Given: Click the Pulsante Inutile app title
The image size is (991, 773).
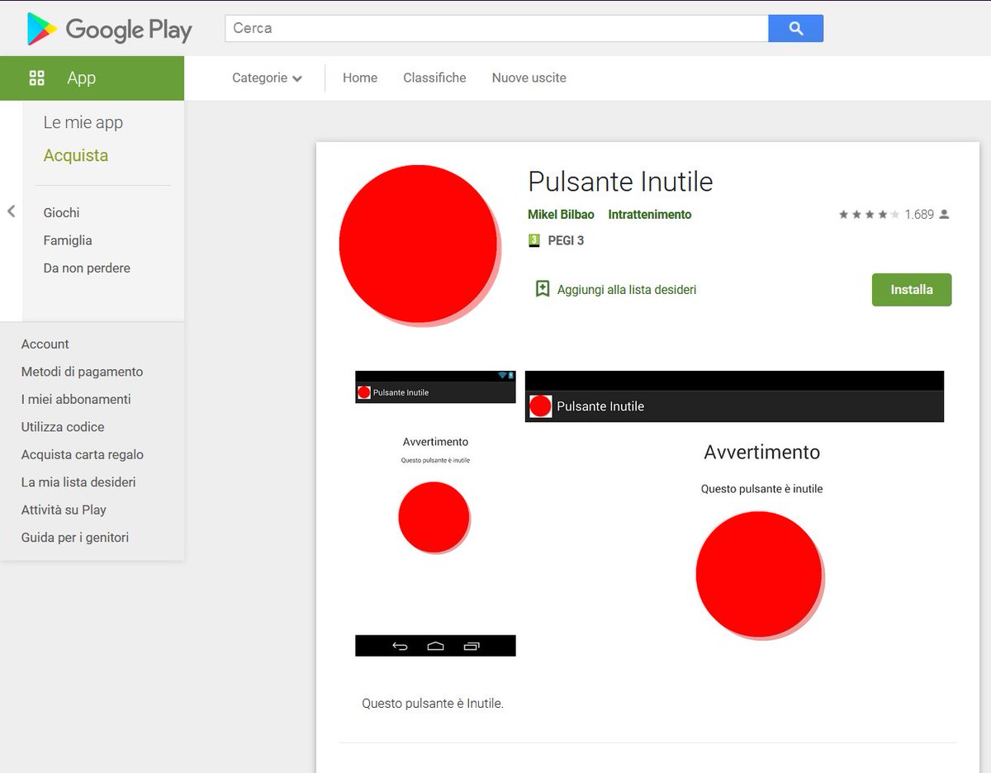Looking at the screenshot, I should (620, 182).
